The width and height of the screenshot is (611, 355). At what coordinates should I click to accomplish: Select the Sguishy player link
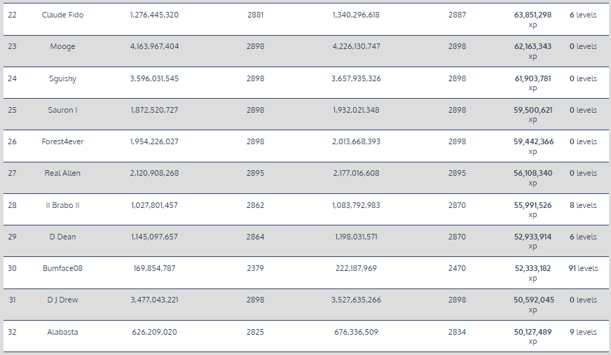[62, 78]
